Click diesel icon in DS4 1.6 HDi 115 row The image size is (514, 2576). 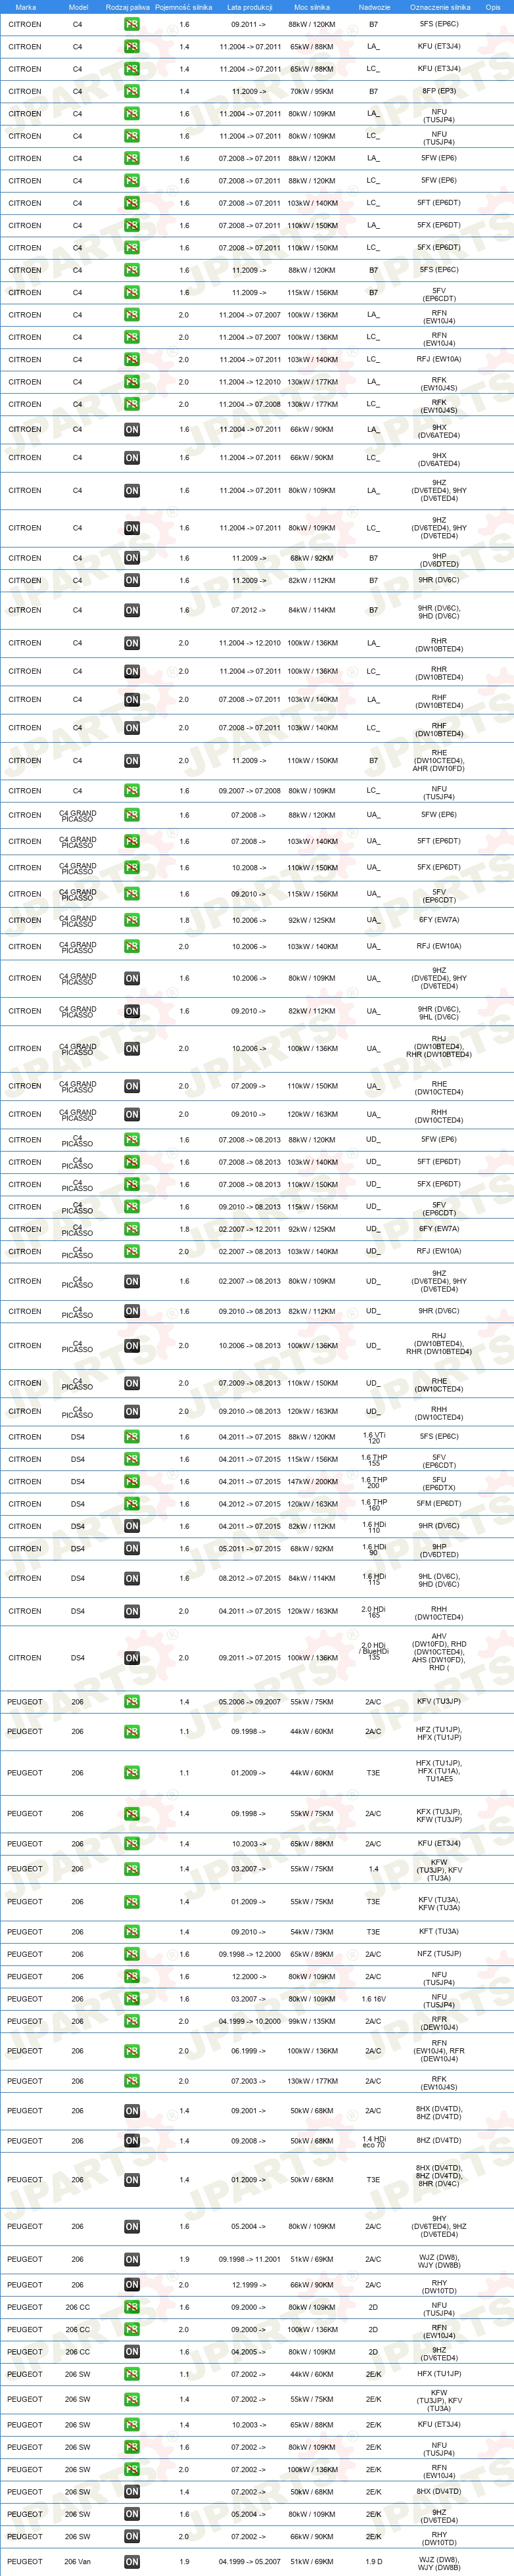tap(132, 1579)
